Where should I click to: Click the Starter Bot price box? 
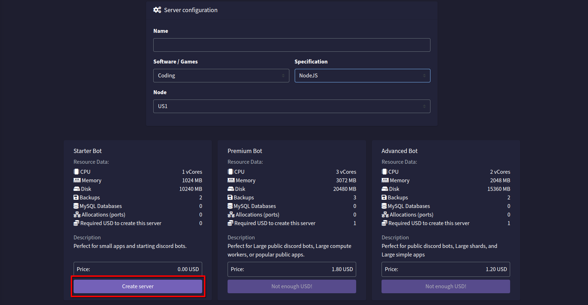coord(138,269)
